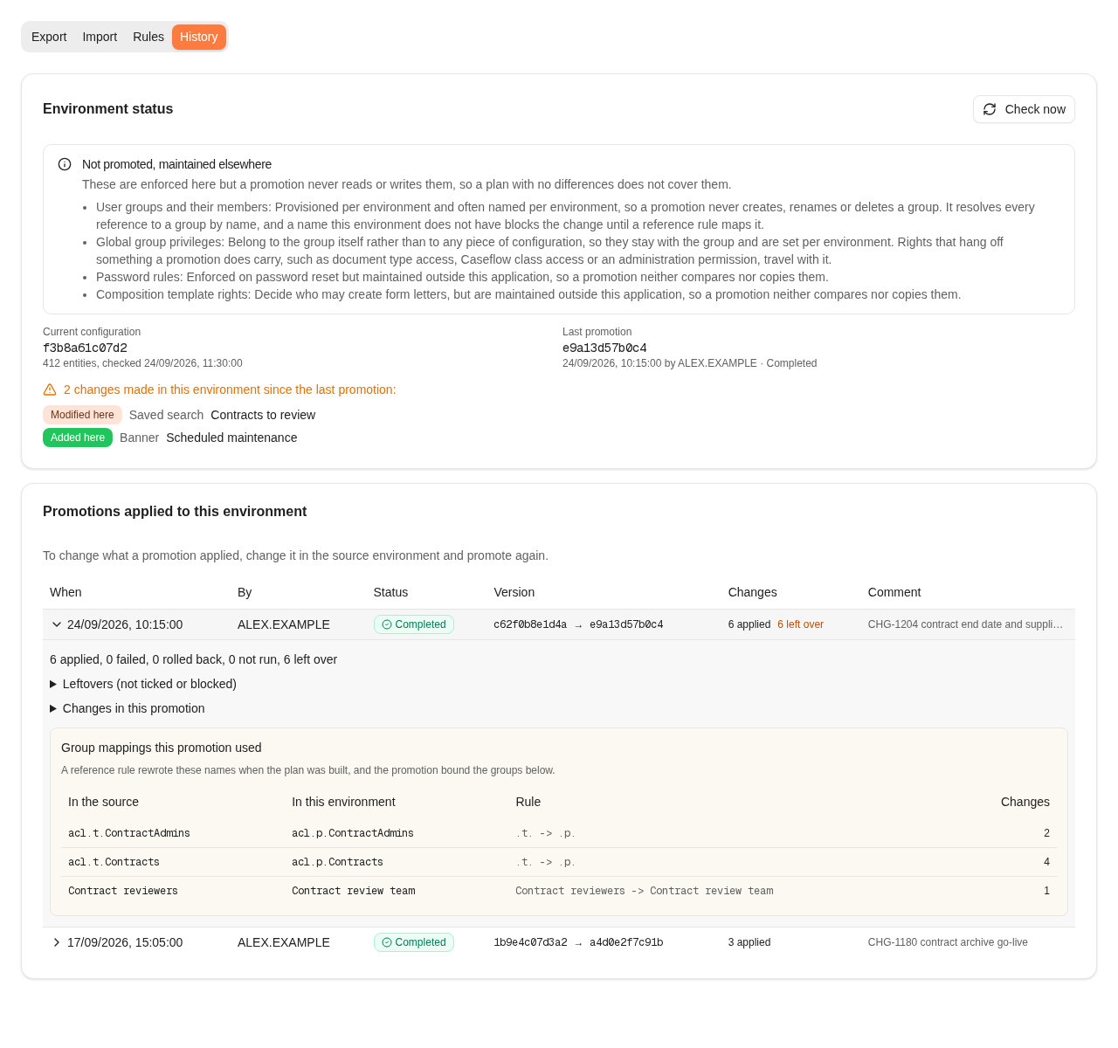Switch to the Import tab

[x=100, y=37]
